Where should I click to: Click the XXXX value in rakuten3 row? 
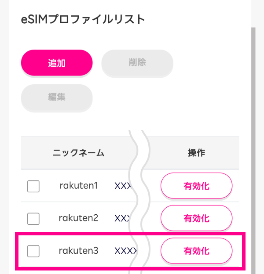coord(125,251)
